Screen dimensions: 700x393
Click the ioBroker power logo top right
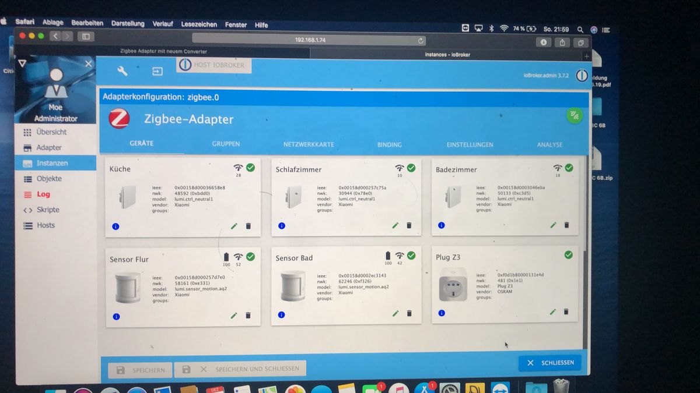(x=582, y=75)
